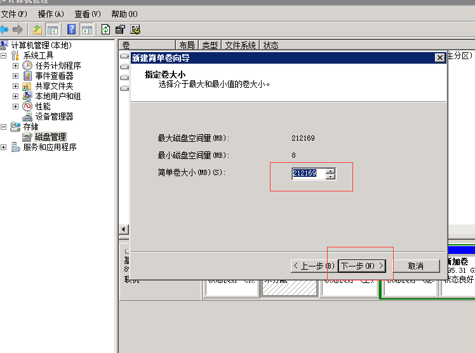This screenshot has width=475, height=353.
Task: Expand the 共享文件夹 node
Action: click(15, 87)
